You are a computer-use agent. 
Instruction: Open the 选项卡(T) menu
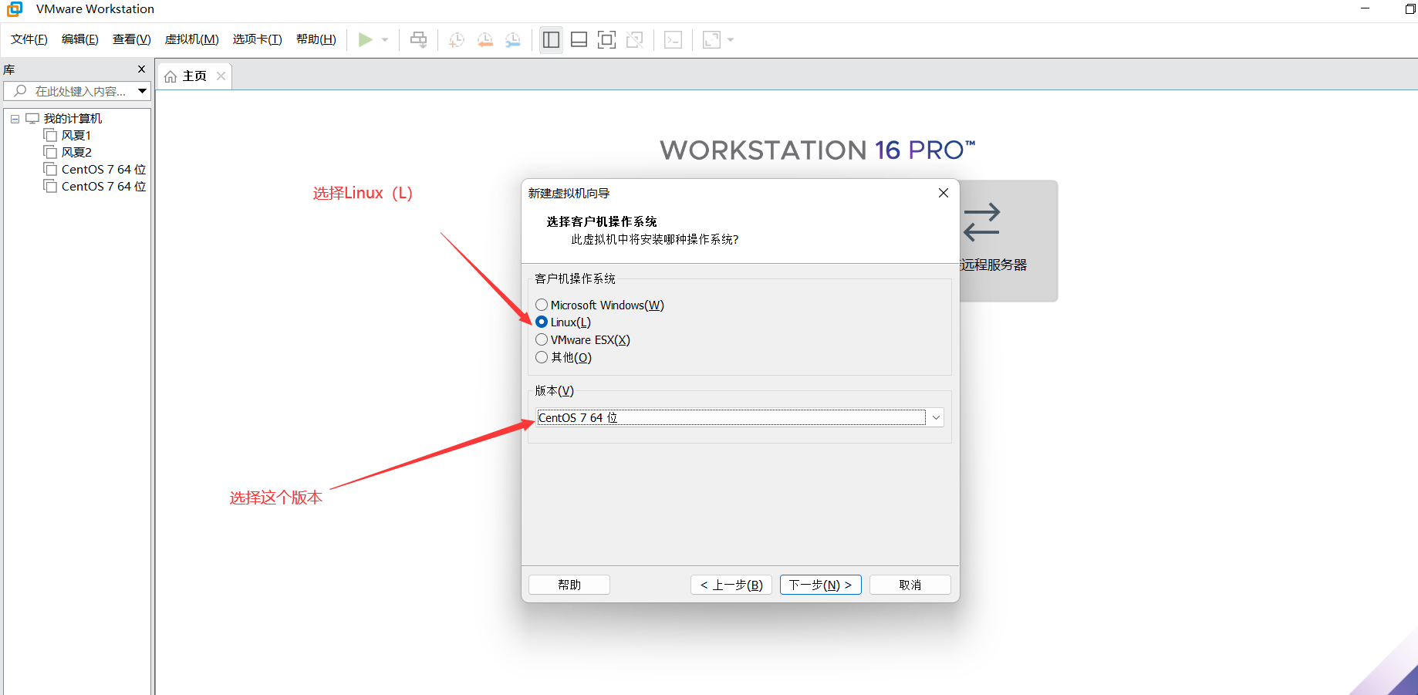pos(258,39)
